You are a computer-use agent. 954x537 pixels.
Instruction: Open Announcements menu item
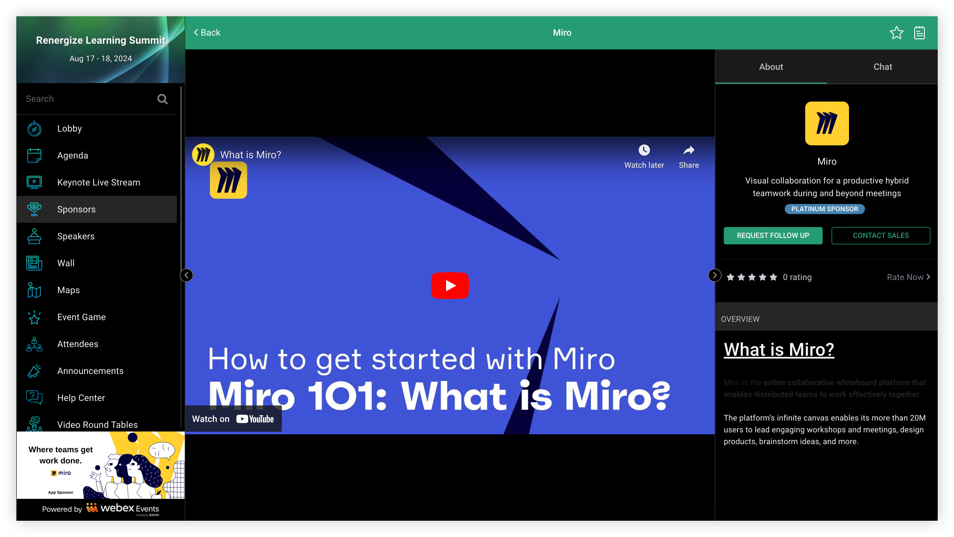pos(97,371)
